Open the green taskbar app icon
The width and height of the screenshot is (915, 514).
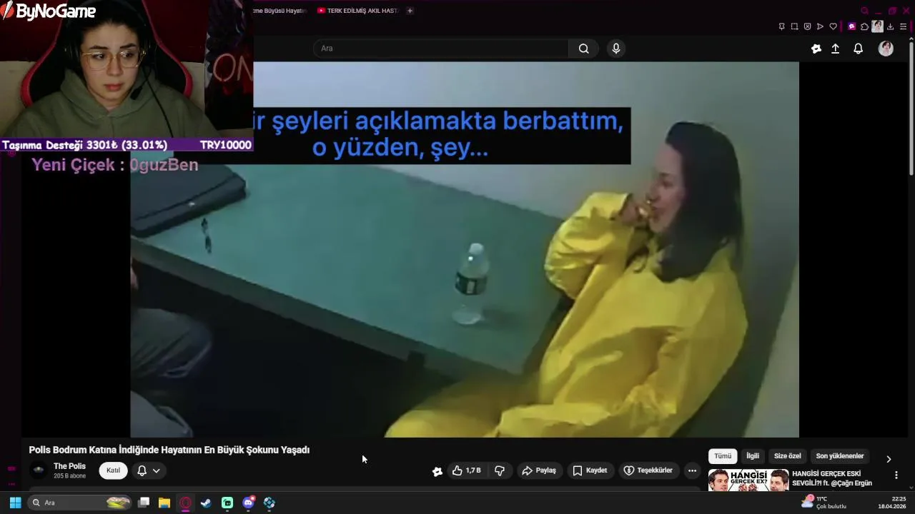click(227, 503)
